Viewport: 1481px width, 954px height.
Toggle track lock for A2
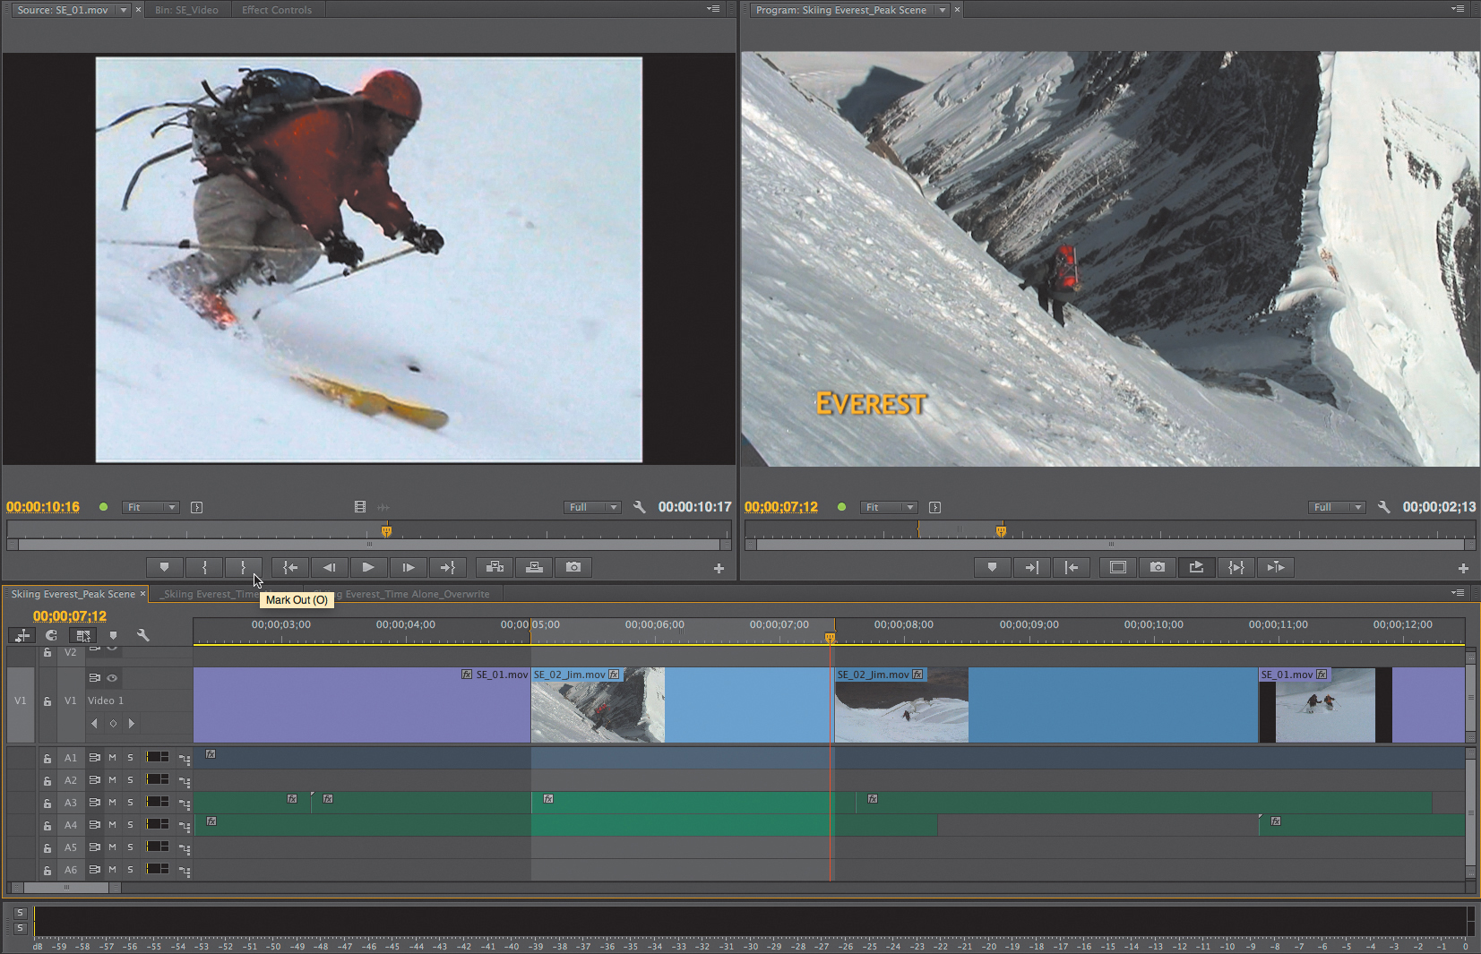47,780
